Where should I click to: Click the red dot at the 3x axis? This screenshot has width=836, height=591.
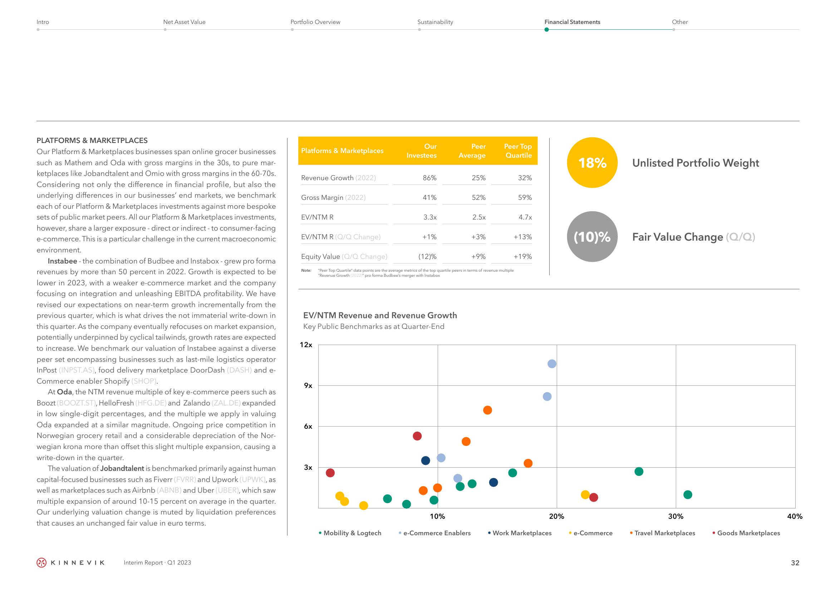click(x=330, y=473)
